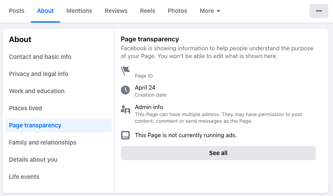Open Life events section
Viewport: 333px width, 196px height.
(x=24, y=177)
